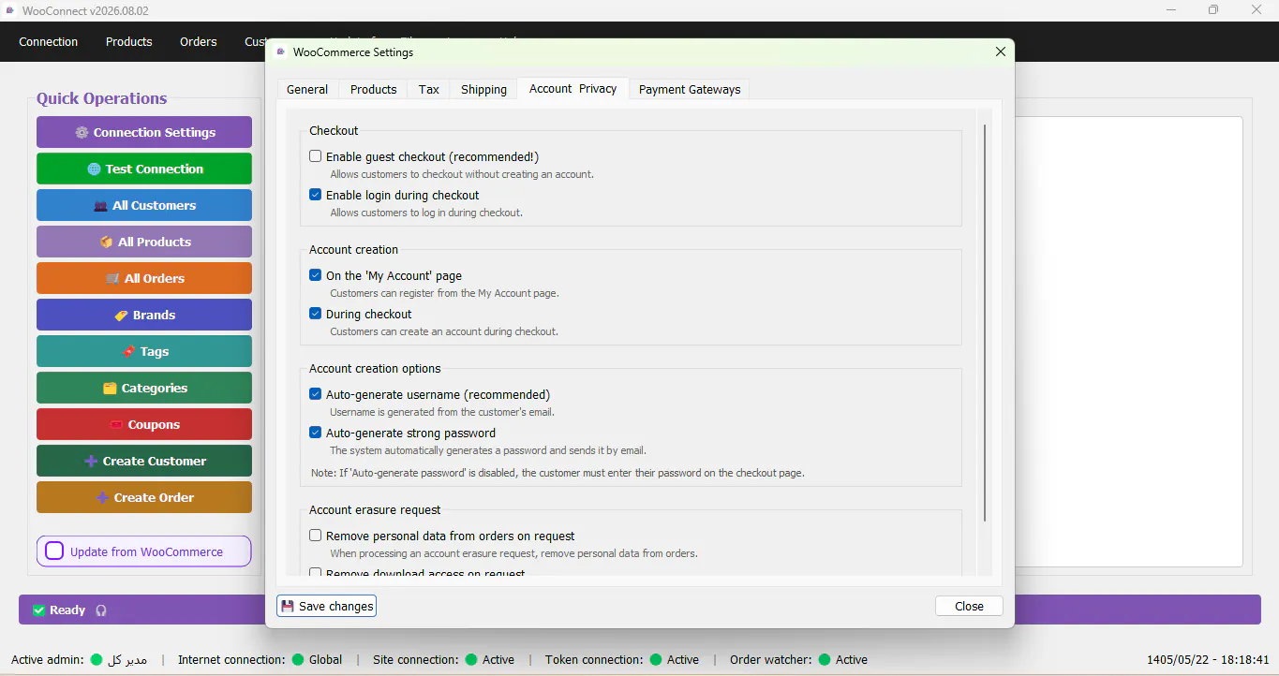Click the note about disabled 'Auto-generate password'
Viewport: 1279px width, 676px height.
(558, 473)
